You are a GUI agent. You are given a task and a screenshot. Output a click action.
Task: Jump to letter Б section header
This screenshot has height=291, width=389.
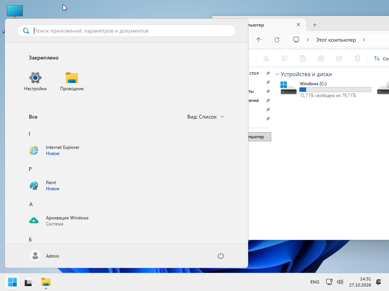pyautogui.click(x=30, y=239)
